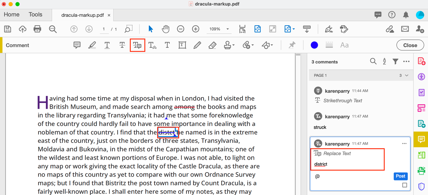The image size is (428, 195).
Task: Tick the checkbox in the Replace Text comment
Action: click(x=404, y=185)
